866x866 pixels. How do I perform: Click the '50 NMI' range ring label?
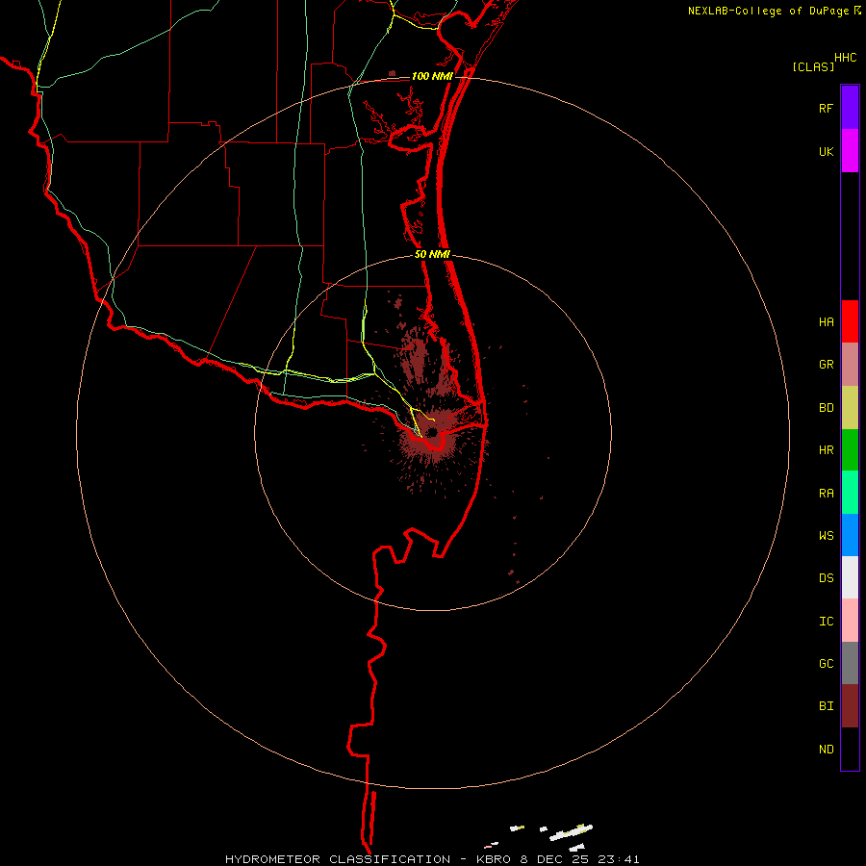(432, 254)
